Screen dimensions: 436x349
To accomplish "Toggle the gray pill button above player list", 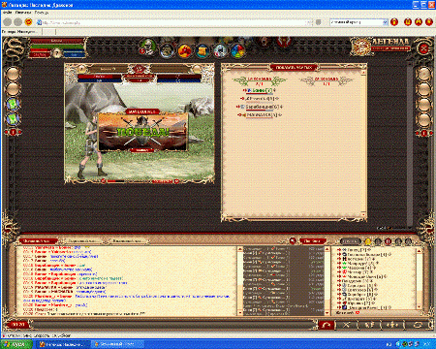I will (350, 241).
